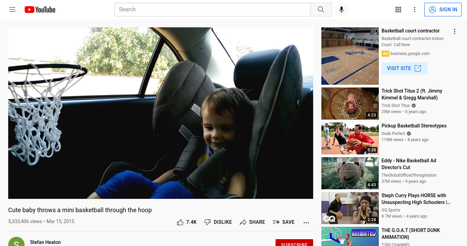Visit GQ Sports channel
467x246 pixels.
tap(391, 210)
